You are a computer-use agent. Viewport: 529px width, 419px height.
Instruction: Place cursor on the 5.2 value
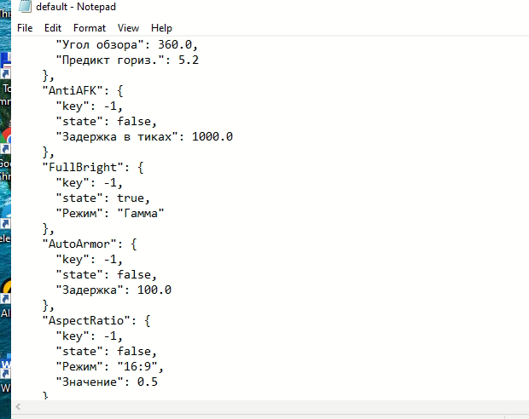189,60
